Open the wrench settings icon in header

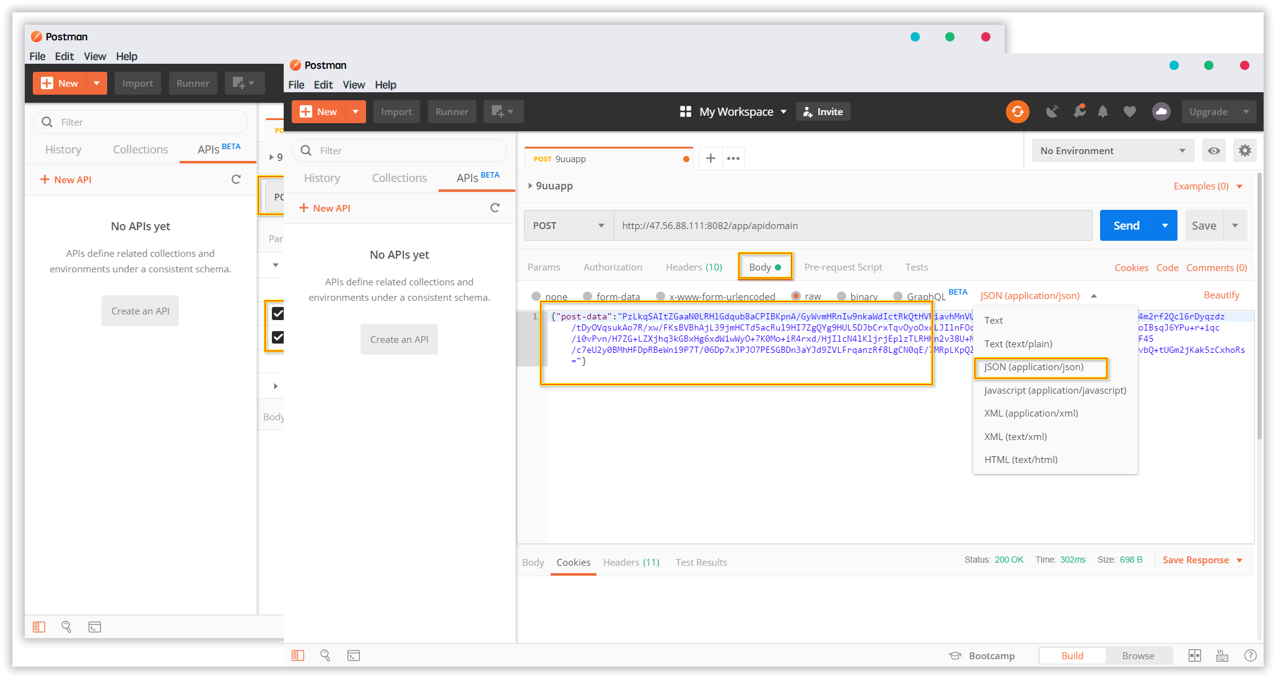coord(1079,111)
